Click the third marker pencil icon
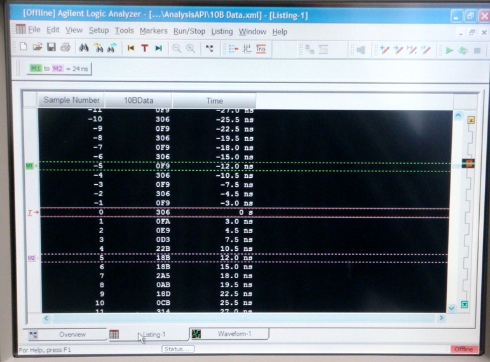Image resolution: width=490 pixels, height=362 pixels. coord(412,50)
